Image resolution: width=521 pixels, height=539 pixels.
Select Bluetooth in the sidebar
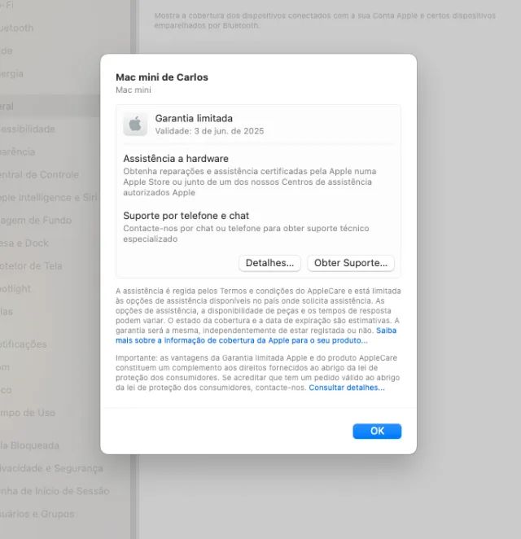tap(16, 28)
